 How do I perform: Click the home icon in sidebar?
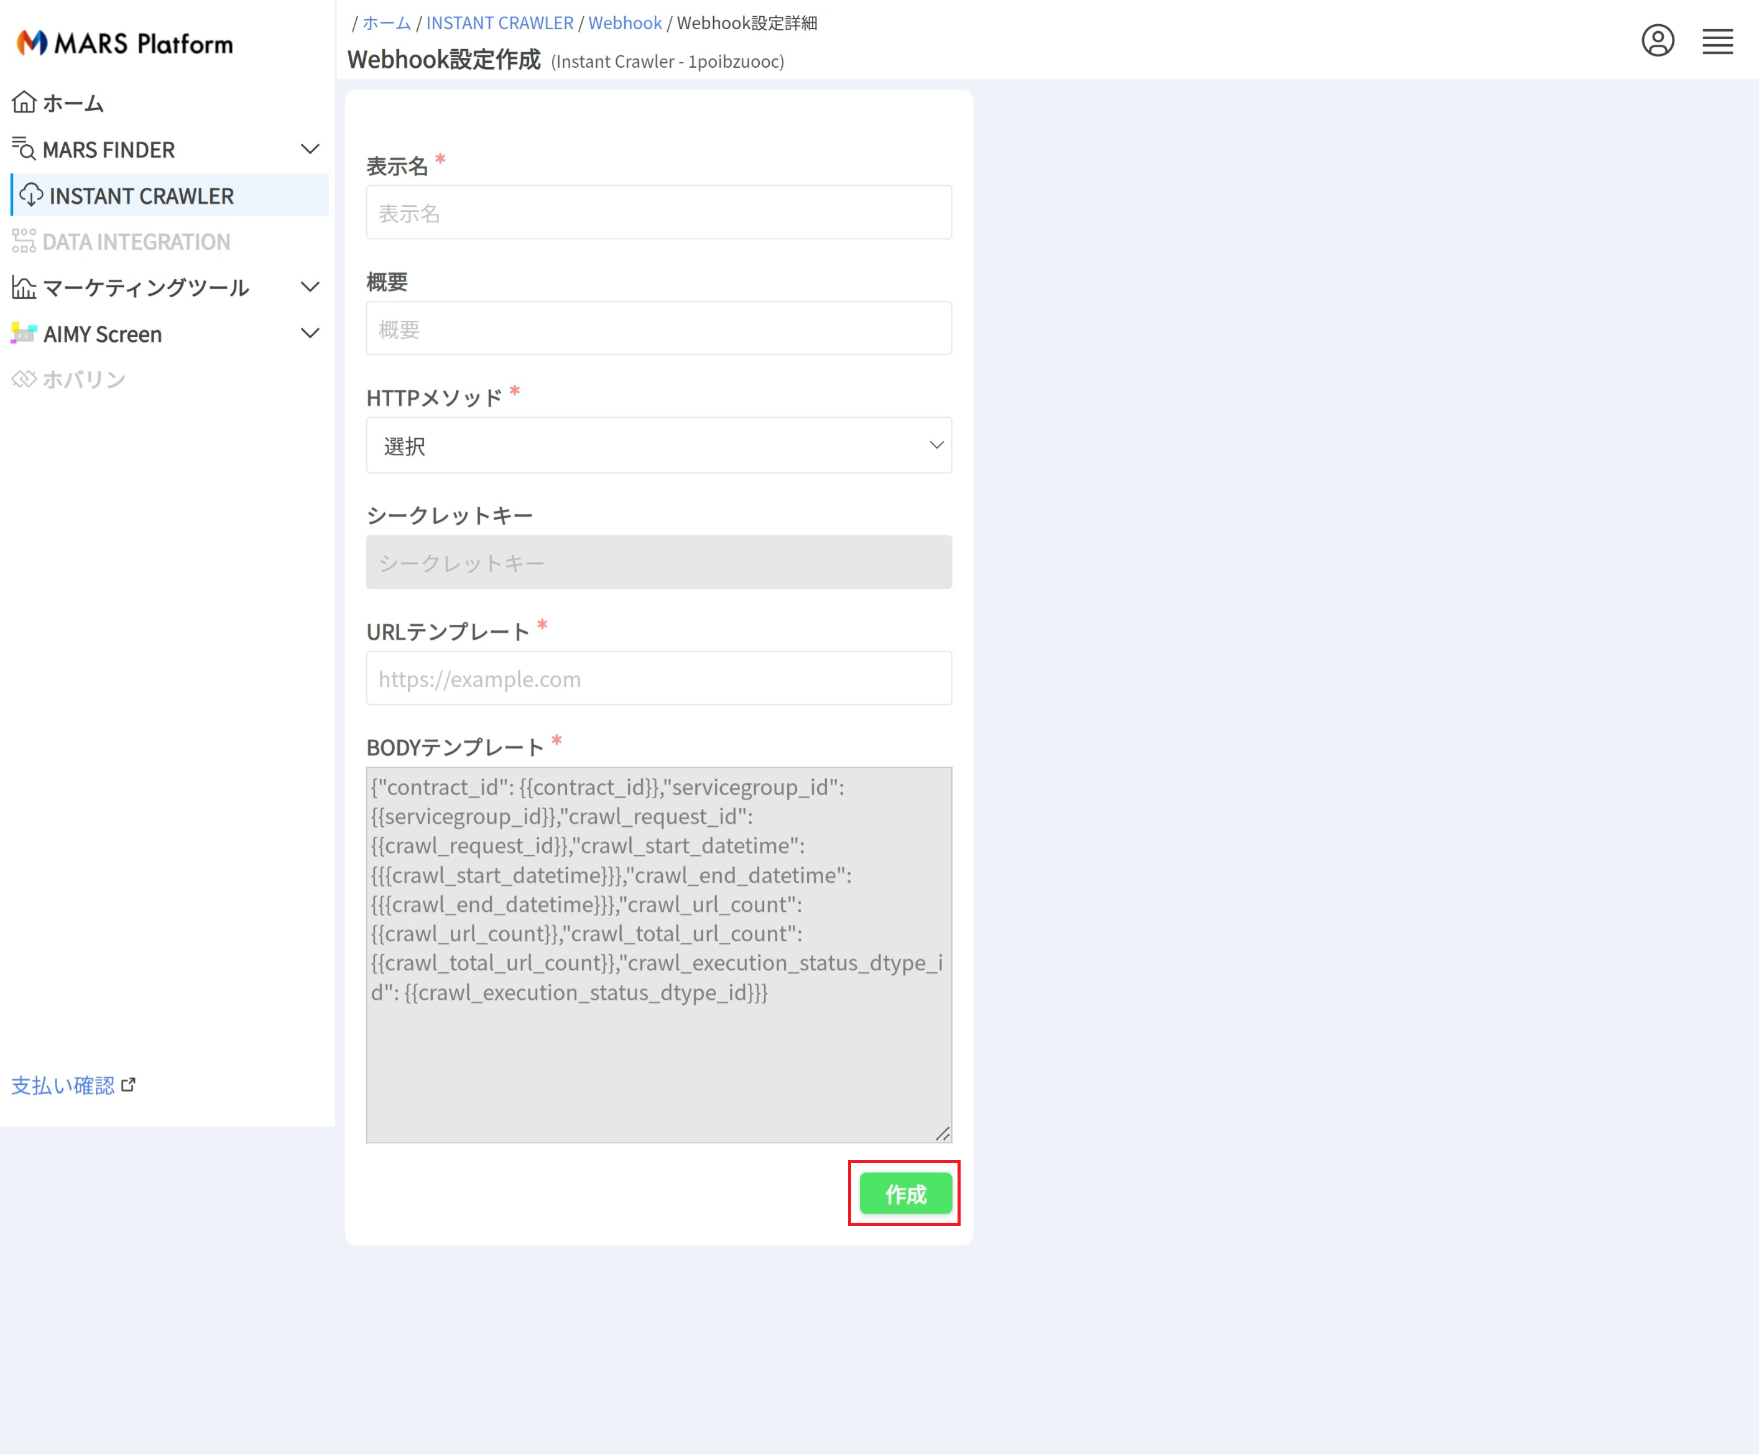click(x=24, y=102)
